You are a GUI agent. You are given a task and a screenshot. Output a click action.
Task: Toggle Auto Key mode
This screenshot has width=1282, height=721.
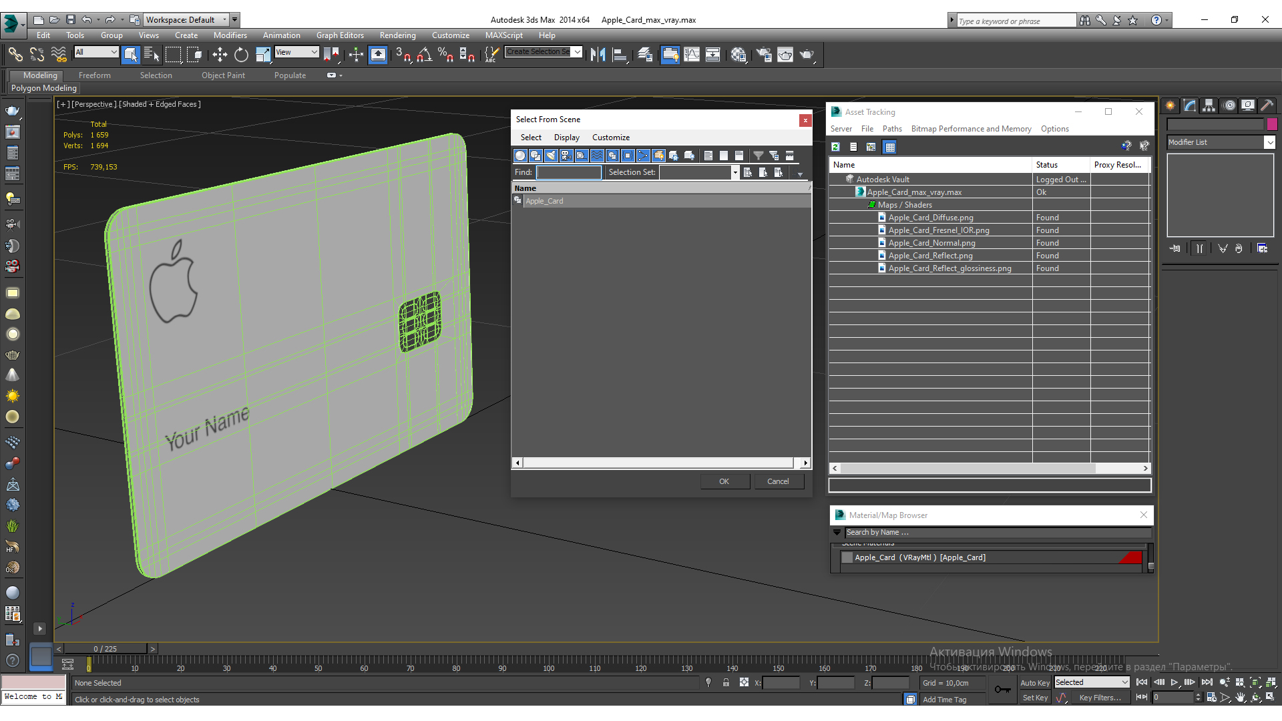point(1034,682)
